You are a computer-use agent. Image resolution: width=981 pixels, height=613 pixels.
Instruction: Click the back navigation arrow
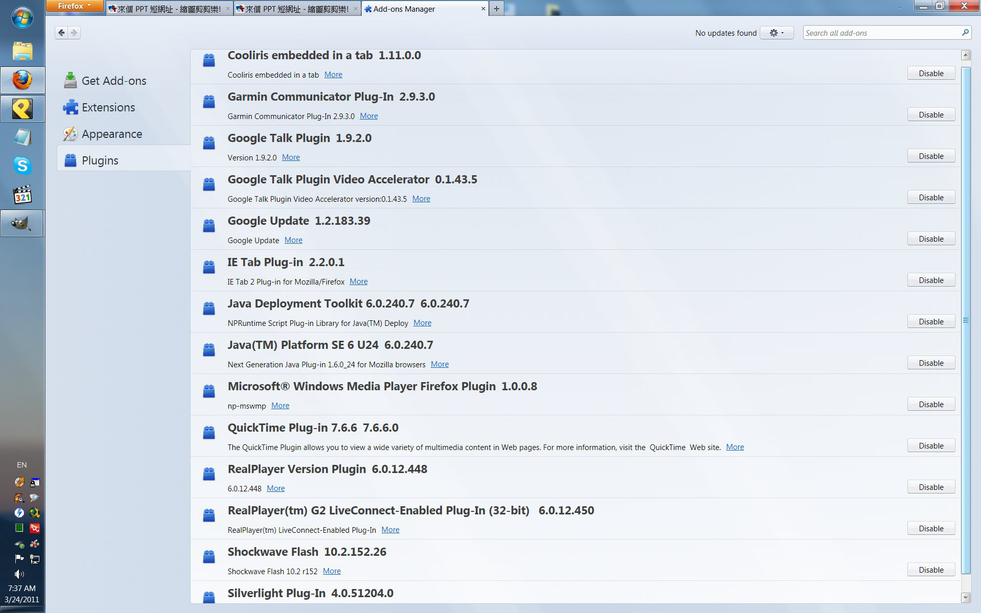[61, 33]
